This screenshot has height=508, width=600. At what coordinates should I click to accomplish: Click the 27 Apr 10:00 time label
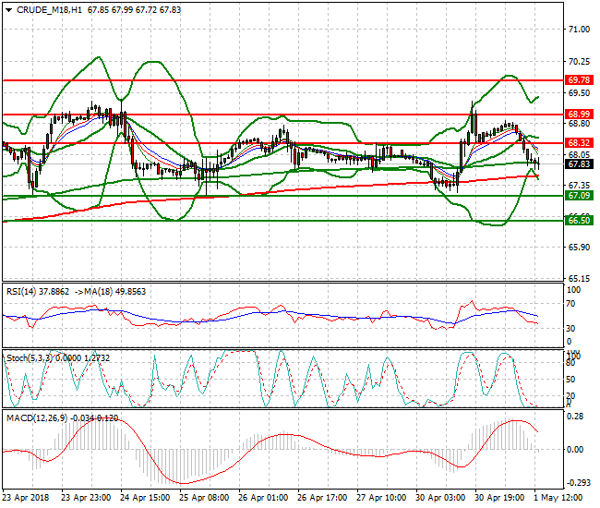(381, 498)
